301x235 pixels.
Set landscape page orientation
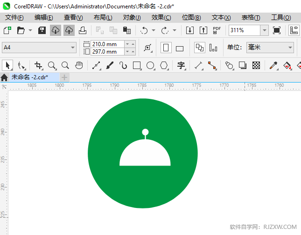coord(180,48)
